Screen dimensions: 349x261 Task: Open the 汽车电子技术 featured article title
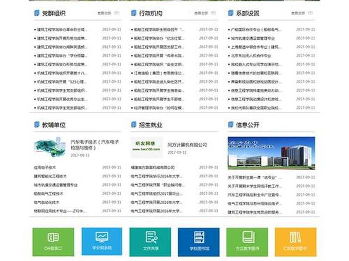tap(95, 145)
